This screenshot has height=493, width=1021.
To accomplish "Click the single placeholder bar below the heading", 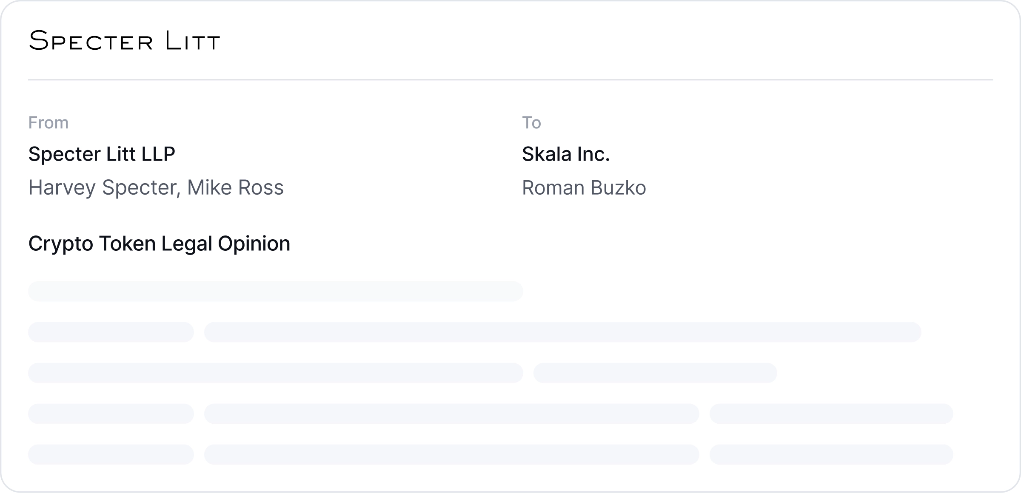I will point(275,291).
